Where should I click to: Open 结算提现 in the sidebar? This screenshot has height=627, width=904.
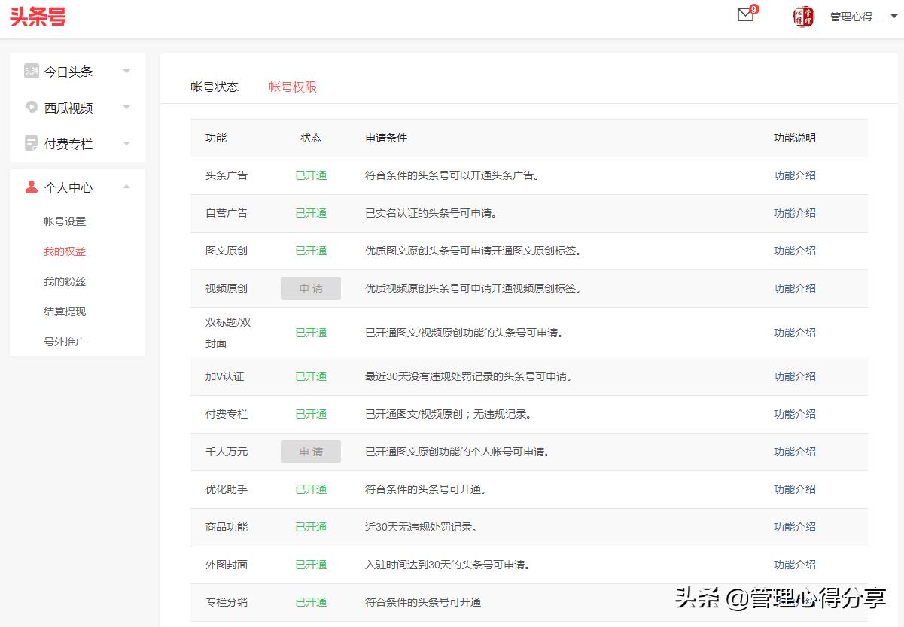coord(65,312)
